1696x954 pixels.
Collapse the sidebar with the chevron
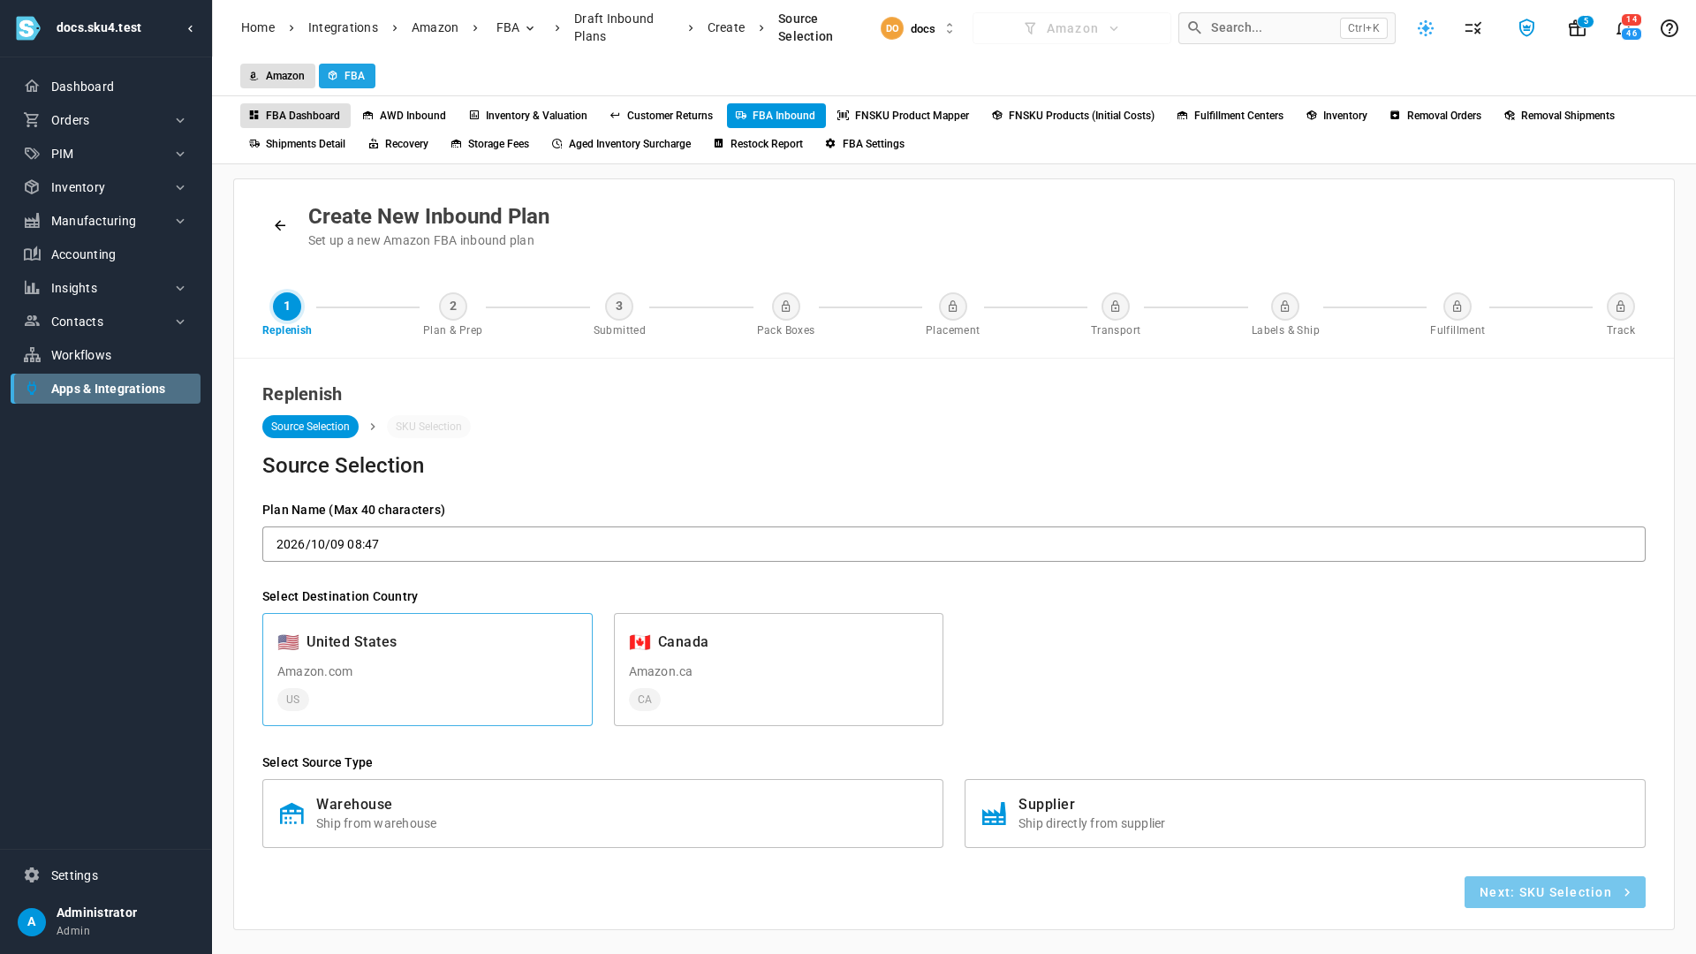click(191, 28)
